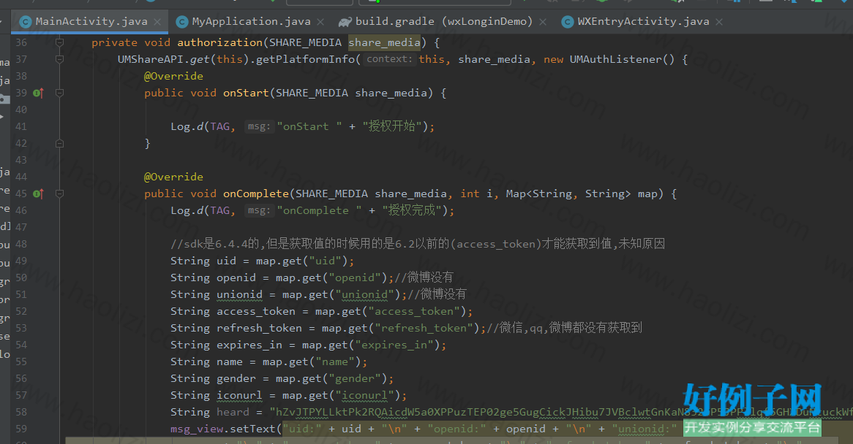Click the highlighted share_media parameter on line 36
Screen dimensions: 853x444
(385, 42)
